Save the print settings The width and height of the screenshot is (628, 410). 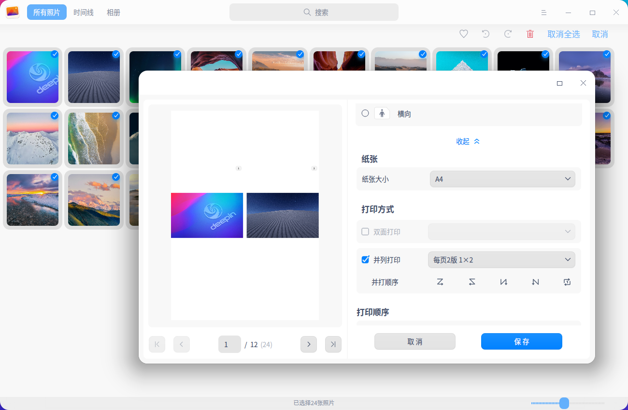pos(521,341)
